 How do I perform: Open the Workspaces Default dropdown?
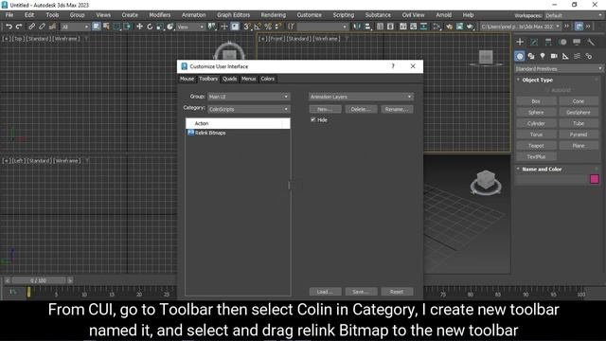point(574,15)
